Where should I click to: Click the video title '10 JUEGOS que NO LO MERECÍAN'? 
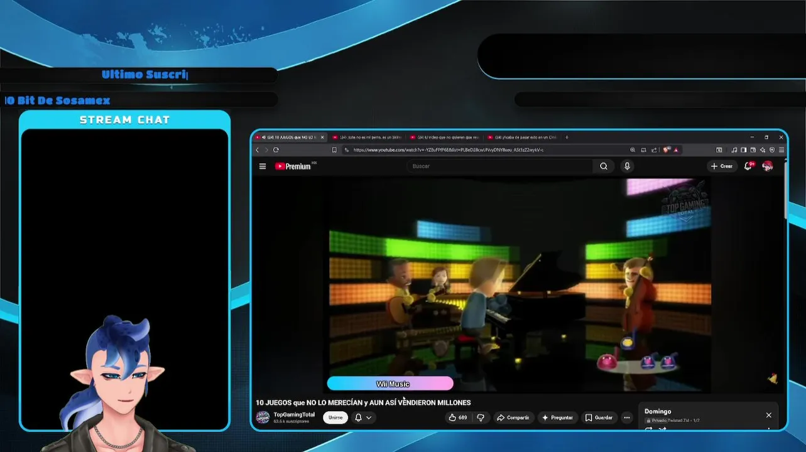point(363,402)
